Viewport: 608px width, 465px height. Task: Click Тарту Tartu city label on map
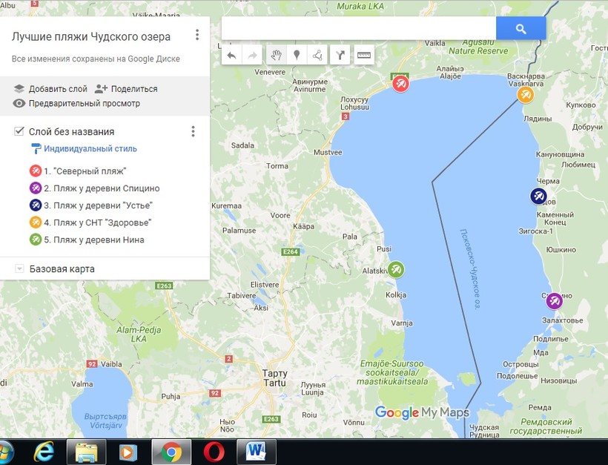point(274,378)
